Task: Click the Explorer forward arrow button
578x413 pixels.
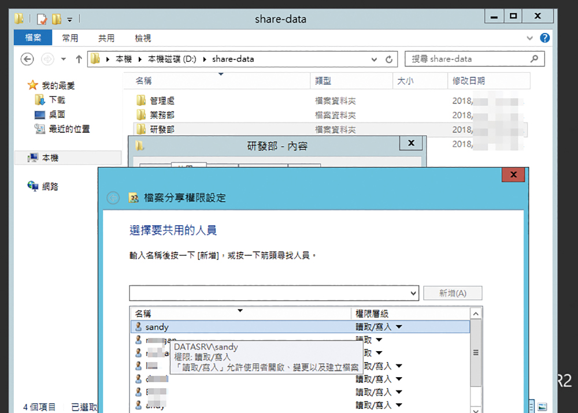Action: [47, 59]
